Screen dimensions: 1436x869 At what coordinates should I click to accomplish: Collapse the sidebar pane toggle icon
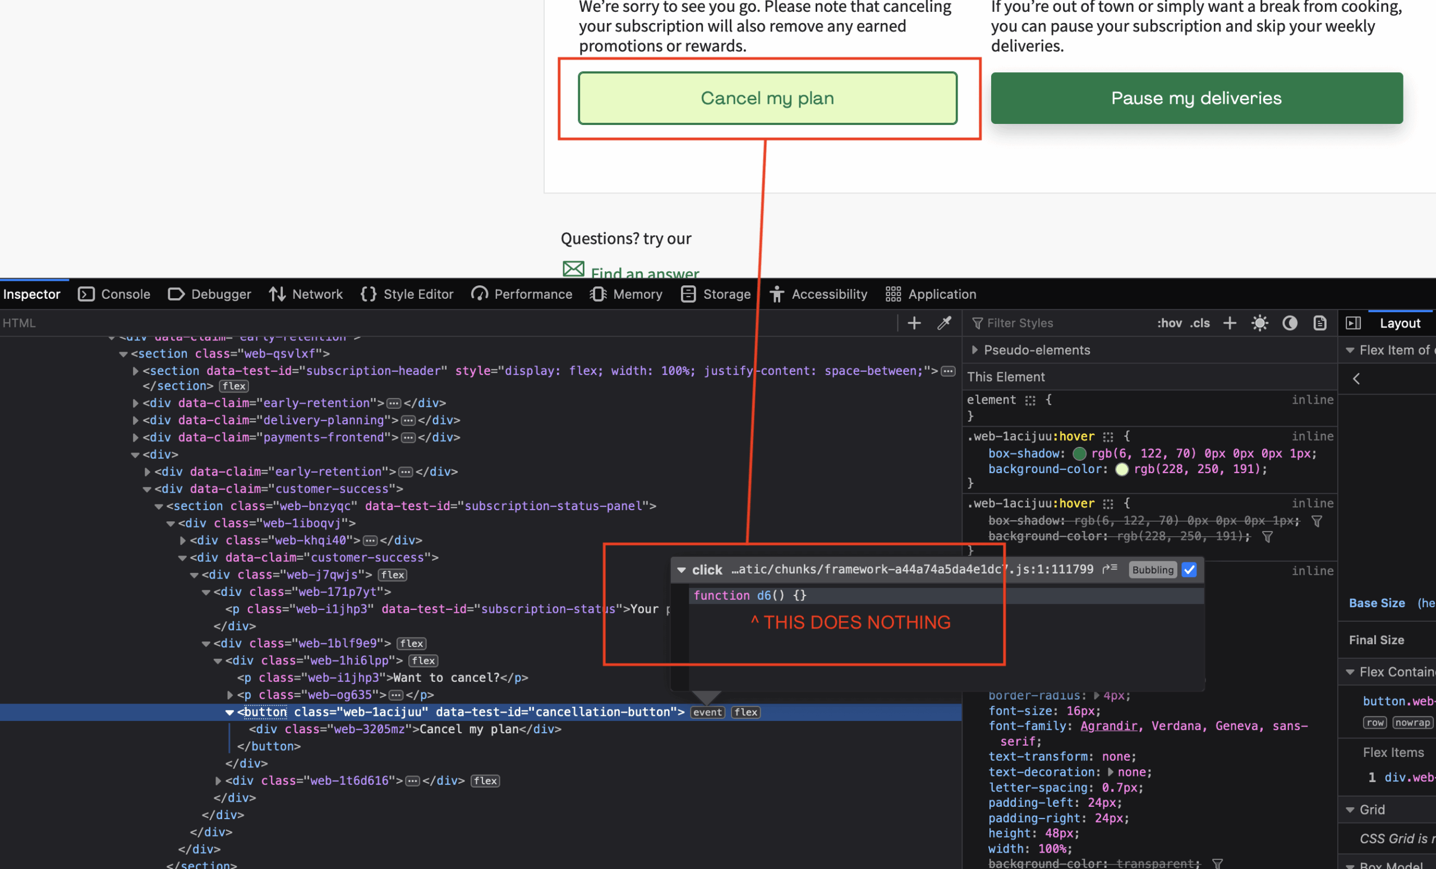(1353, 323)
